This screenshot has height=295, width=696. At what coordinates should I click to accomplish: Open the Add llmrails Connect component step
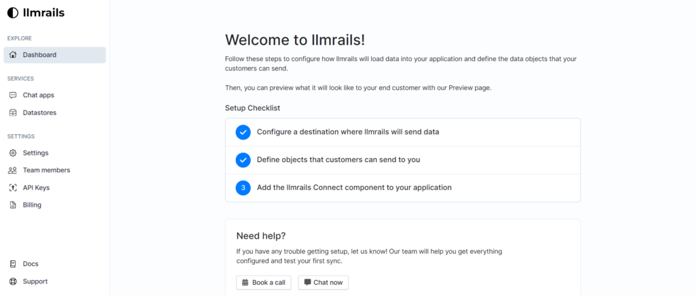pyautogui.click(x=402, y=188)
